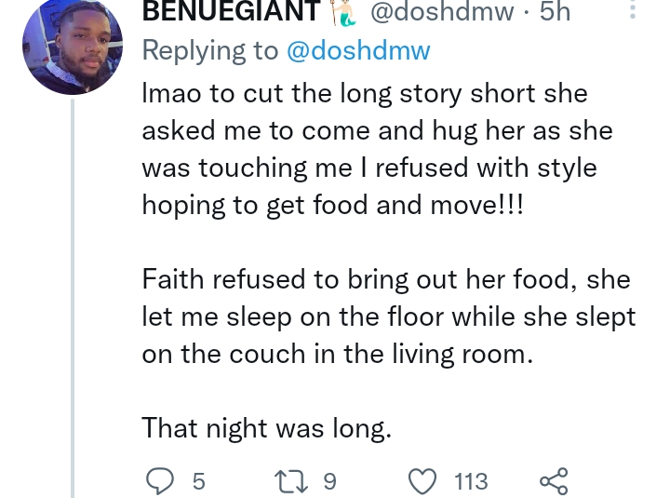Like the tweet with the heart icon

click(422, 481)
